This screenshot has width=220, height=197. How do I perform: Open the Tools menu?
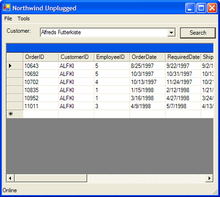coord(24,18)
